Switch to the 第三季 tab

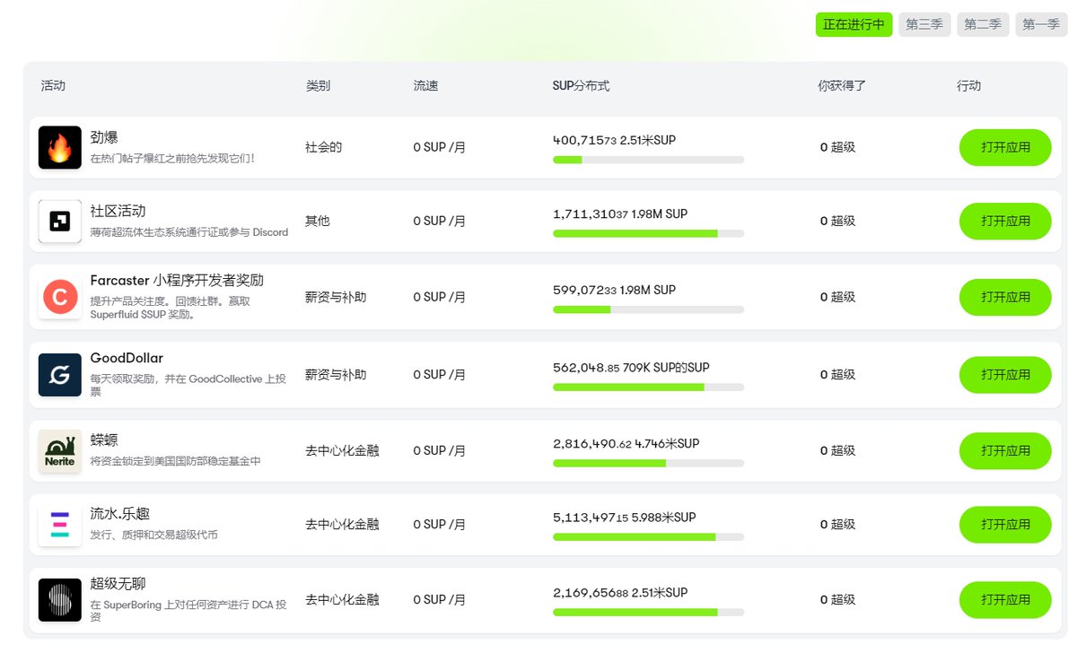[x=924, y=25]
